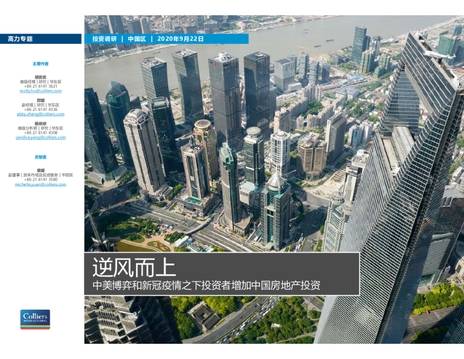Click phone number +86 21 6141 3621
This screenshot has height=359, width=464.
tap(40, 86)
